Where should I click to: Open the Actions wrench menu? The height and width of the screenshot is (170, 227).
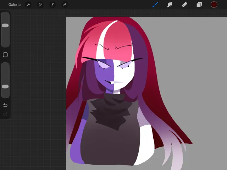coord(28,5)
